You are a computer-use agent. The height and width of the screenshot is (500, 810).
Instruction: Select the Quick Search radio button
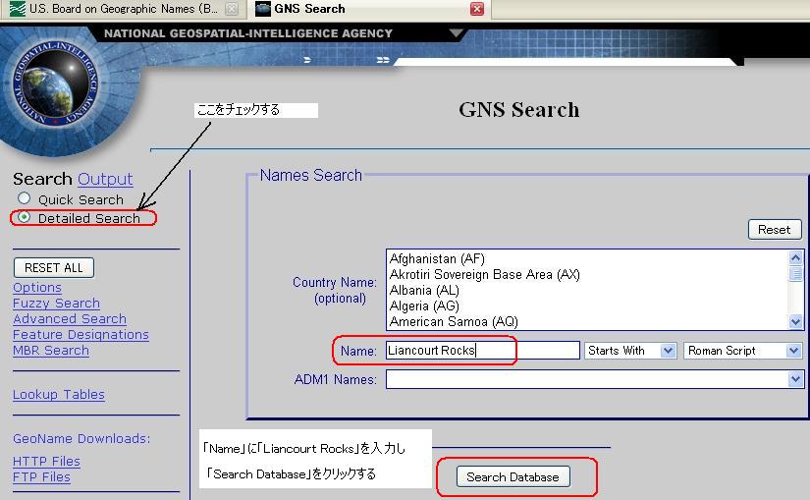(24, 198)
